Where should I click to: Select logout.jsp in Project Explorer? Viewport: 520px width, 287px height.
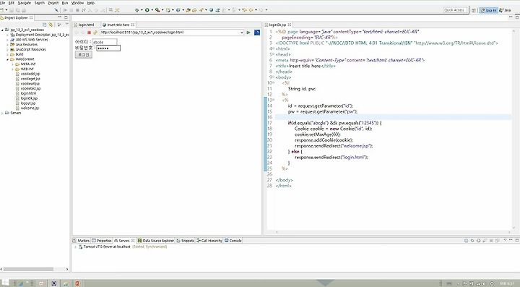(28, 103)
